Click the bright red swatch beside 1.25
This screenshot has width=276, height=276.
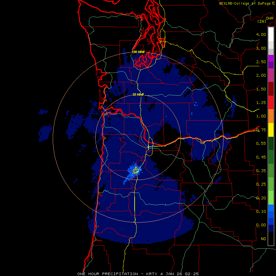[x=271, y=102]
